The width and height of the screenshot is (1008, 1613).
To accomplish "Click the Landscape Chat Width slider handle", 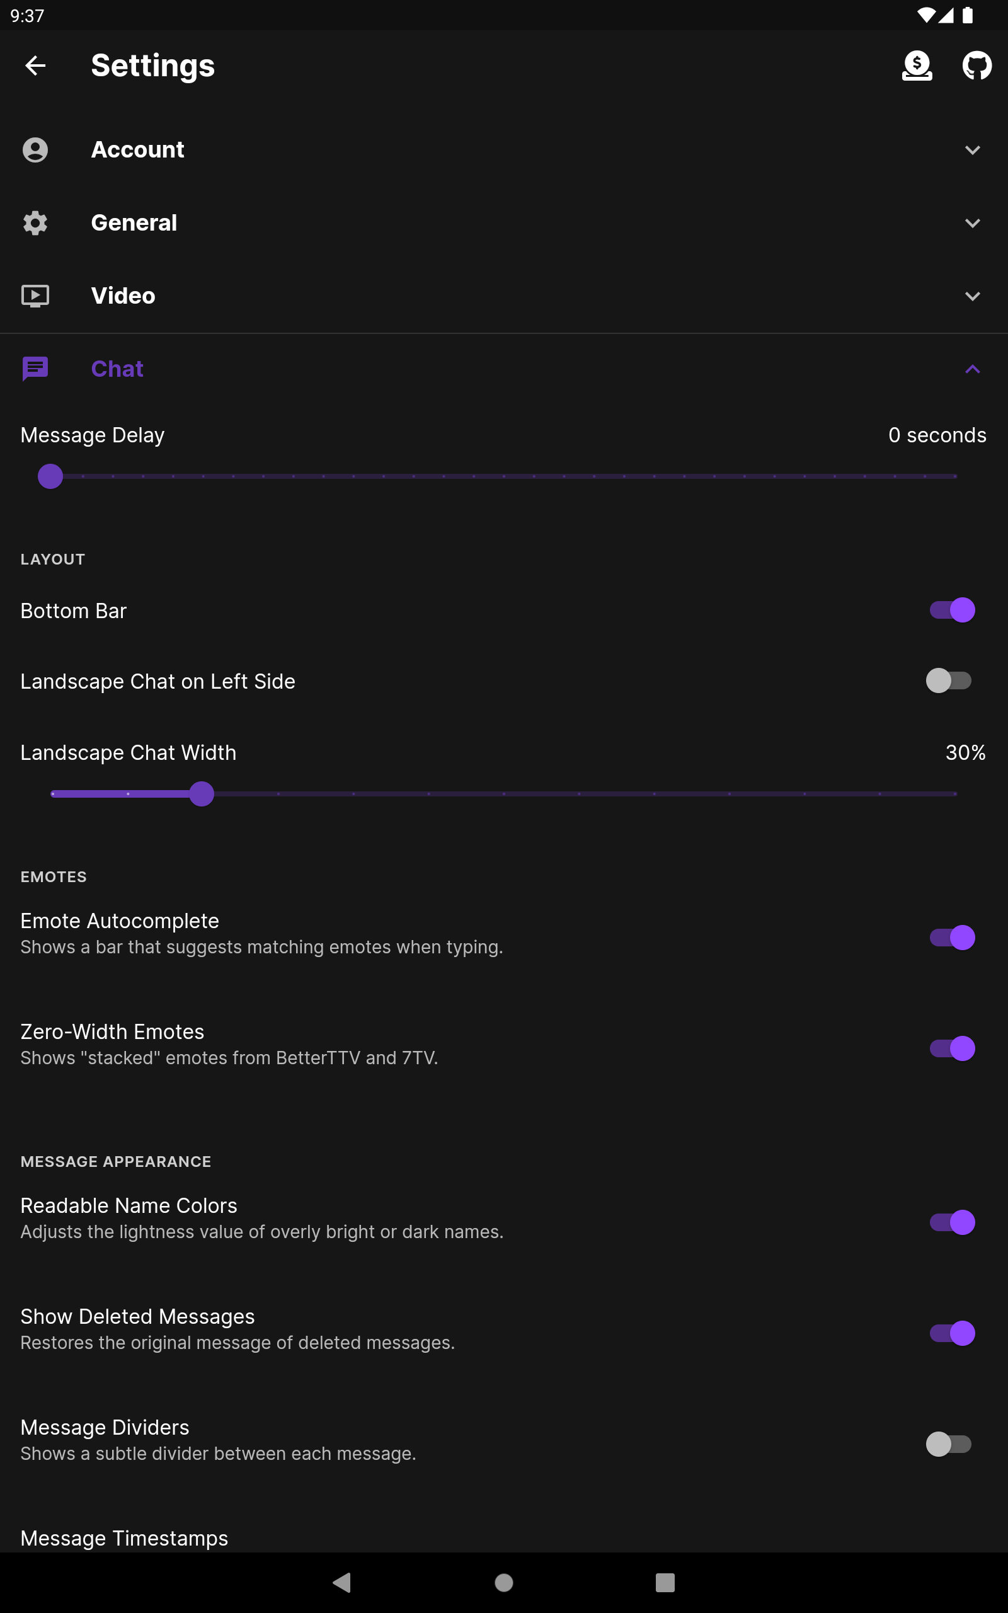I will click(x=202, y=794).
